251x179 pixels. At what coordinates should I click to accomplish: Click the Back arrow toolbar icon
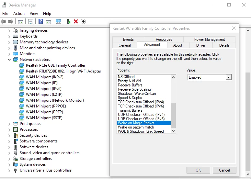point(3,21)
